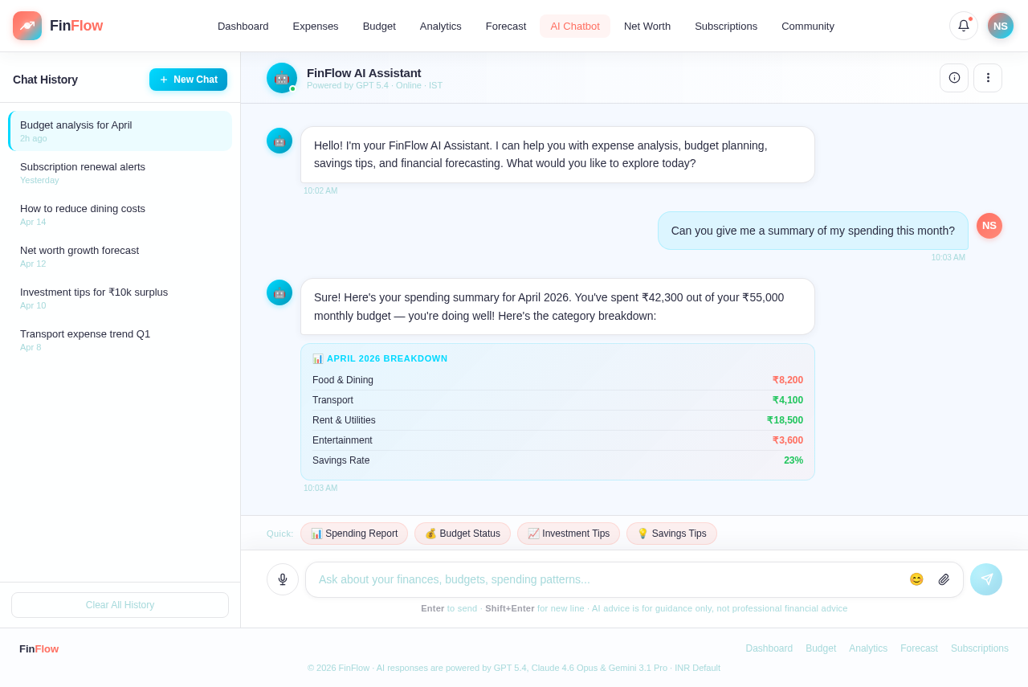Click the FinFlow logo icon
Viewport: 1028px width, 687px height.
pyautogui.click(x=27, y=26)
